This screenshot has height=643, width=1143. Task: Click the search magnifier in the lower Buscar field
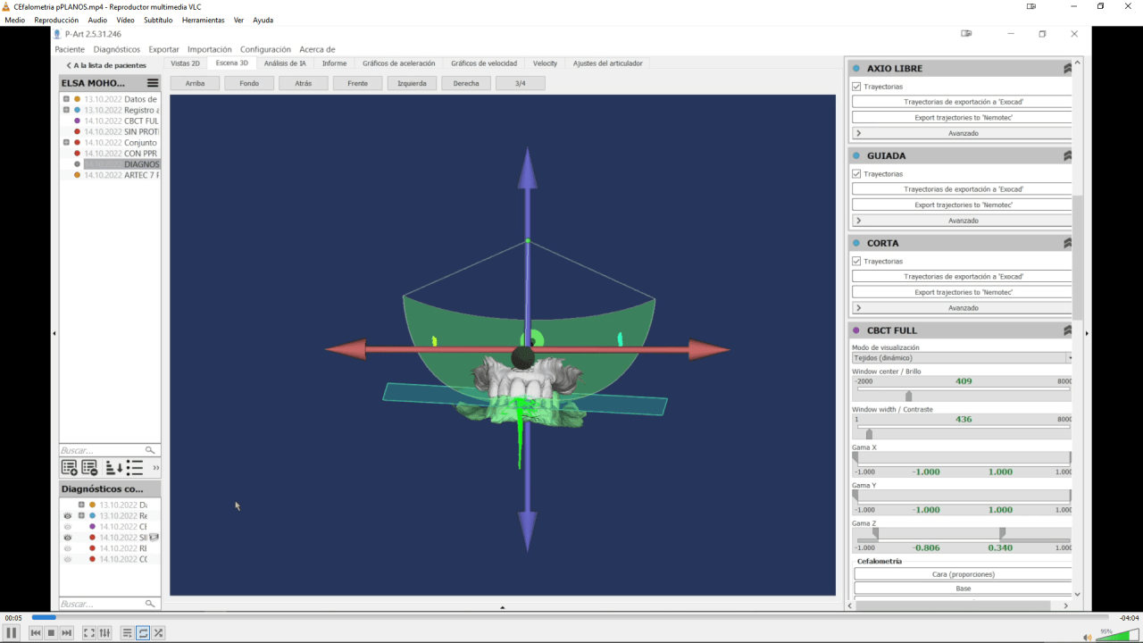[x=150, y=604]
